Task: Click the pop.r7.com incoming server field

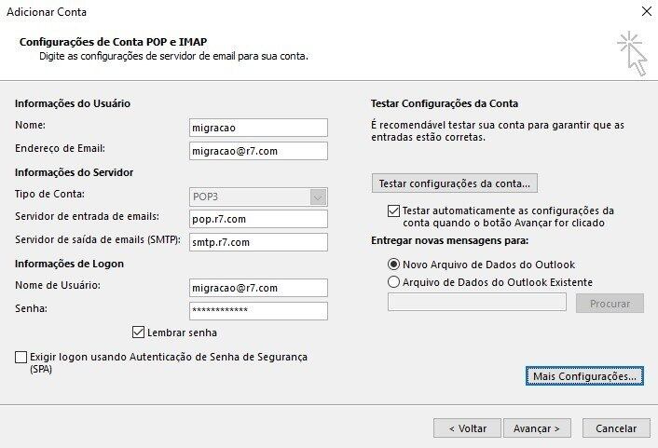Action: pos(258,219)
